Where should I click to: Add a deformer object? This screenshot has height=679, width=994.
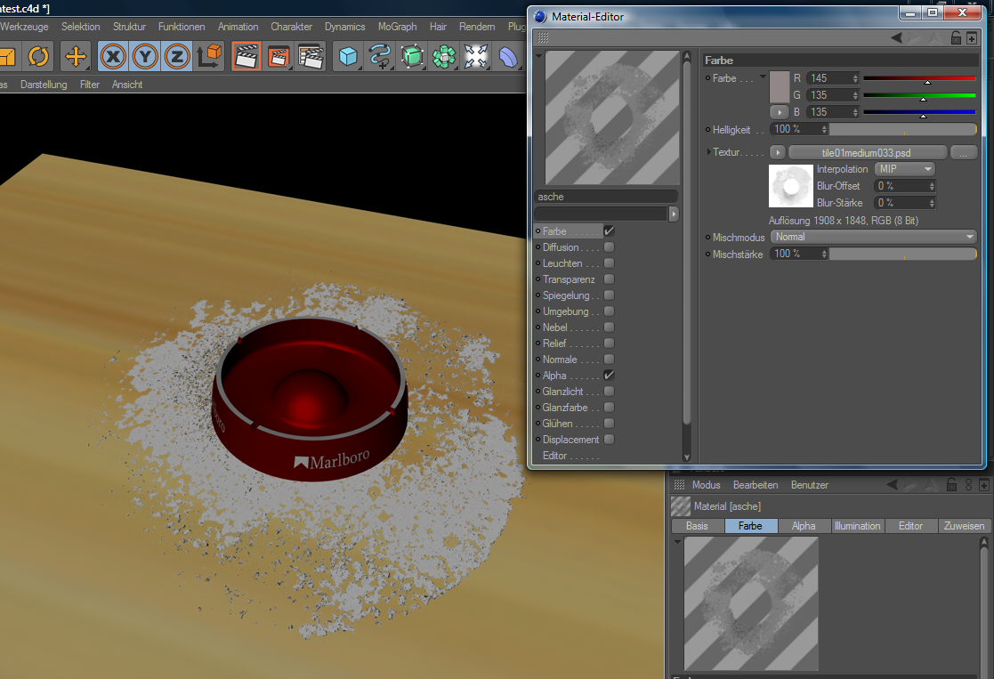click(508, 56)
